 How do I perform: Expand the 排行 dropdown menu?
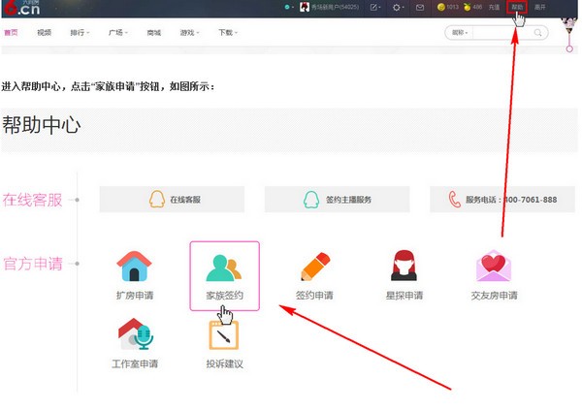point(80,32)
